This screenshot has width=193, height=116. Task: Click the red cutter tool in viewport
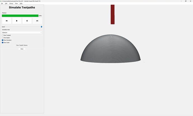[x=113, y=14]
